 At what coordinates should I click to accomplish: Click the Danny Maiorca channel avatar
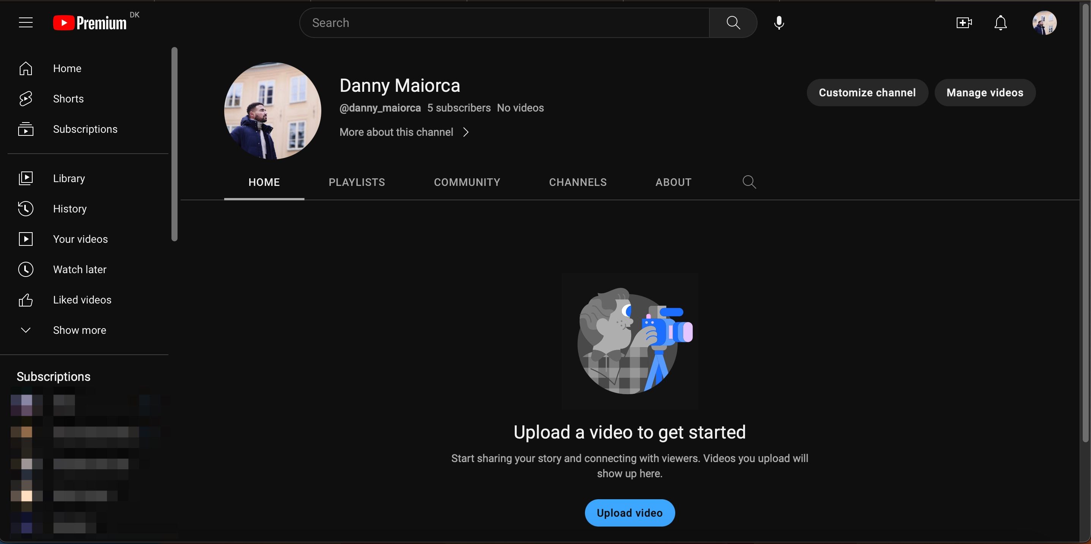(x=272, y=110)
